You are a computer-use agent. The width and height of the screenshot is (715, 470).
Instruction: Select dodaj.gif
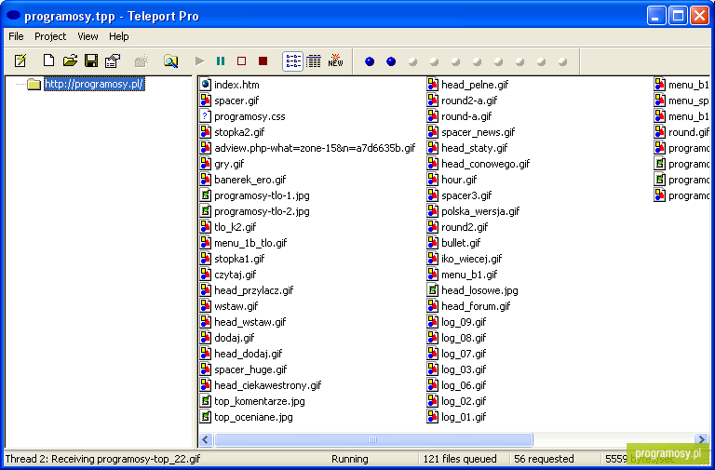pyautogui.click(x=235, y=338)
